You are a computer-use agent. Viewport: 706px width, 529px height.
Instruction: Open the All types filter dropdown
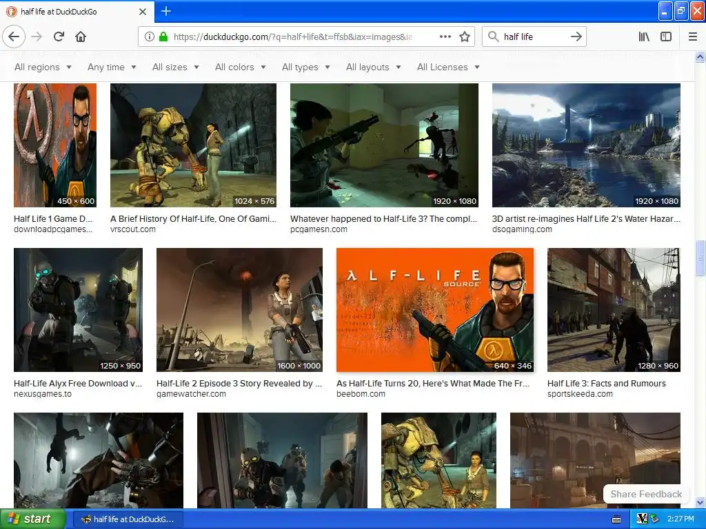(306, 67)
